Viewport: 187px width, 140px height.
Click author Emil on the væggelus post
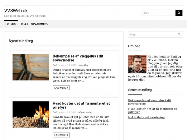[x=55, y=65]
